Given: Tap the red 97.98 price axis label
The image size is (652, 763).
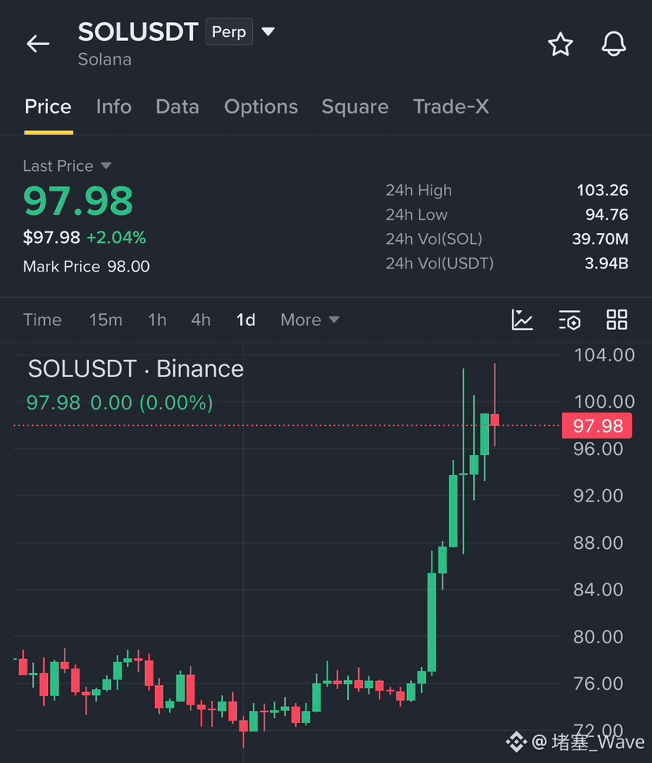Looking at the screenshot, I should coord(597,426).
